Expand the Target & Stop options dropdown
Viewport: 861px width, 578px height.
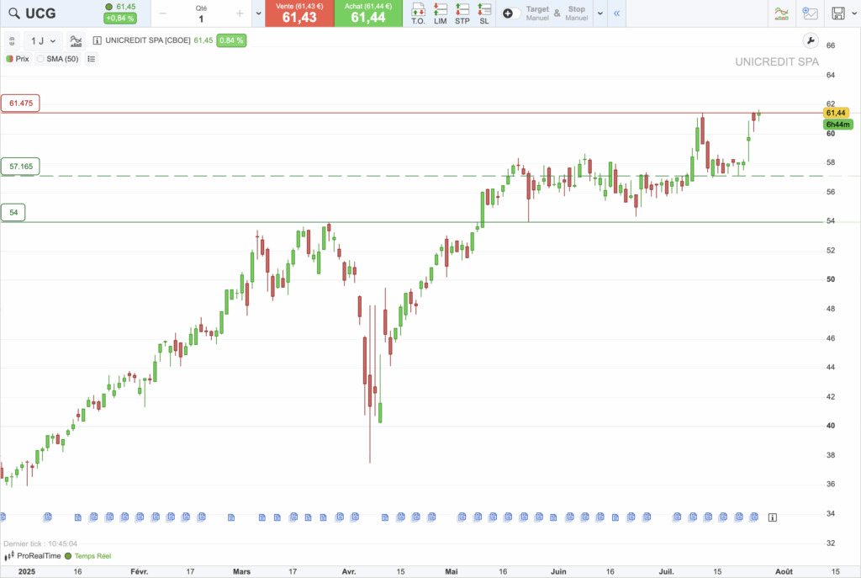[600, 13]
